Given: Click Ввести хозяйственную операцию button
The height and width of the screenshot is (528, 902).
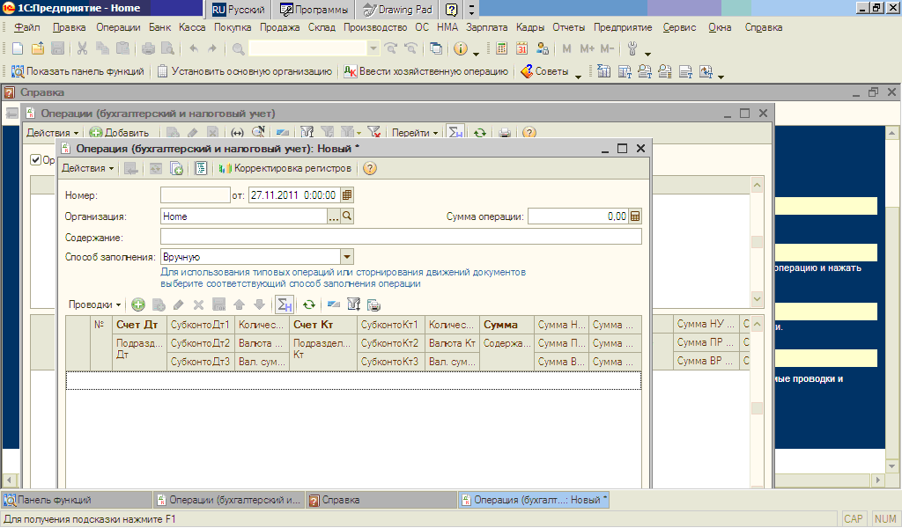Looking at the screenshot, I should click(426, 71).
